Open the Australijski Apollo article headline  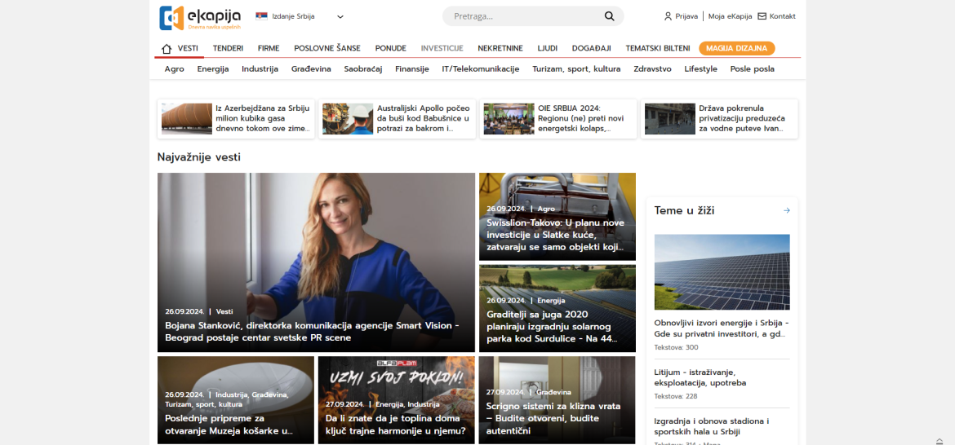tap(424, 118)
